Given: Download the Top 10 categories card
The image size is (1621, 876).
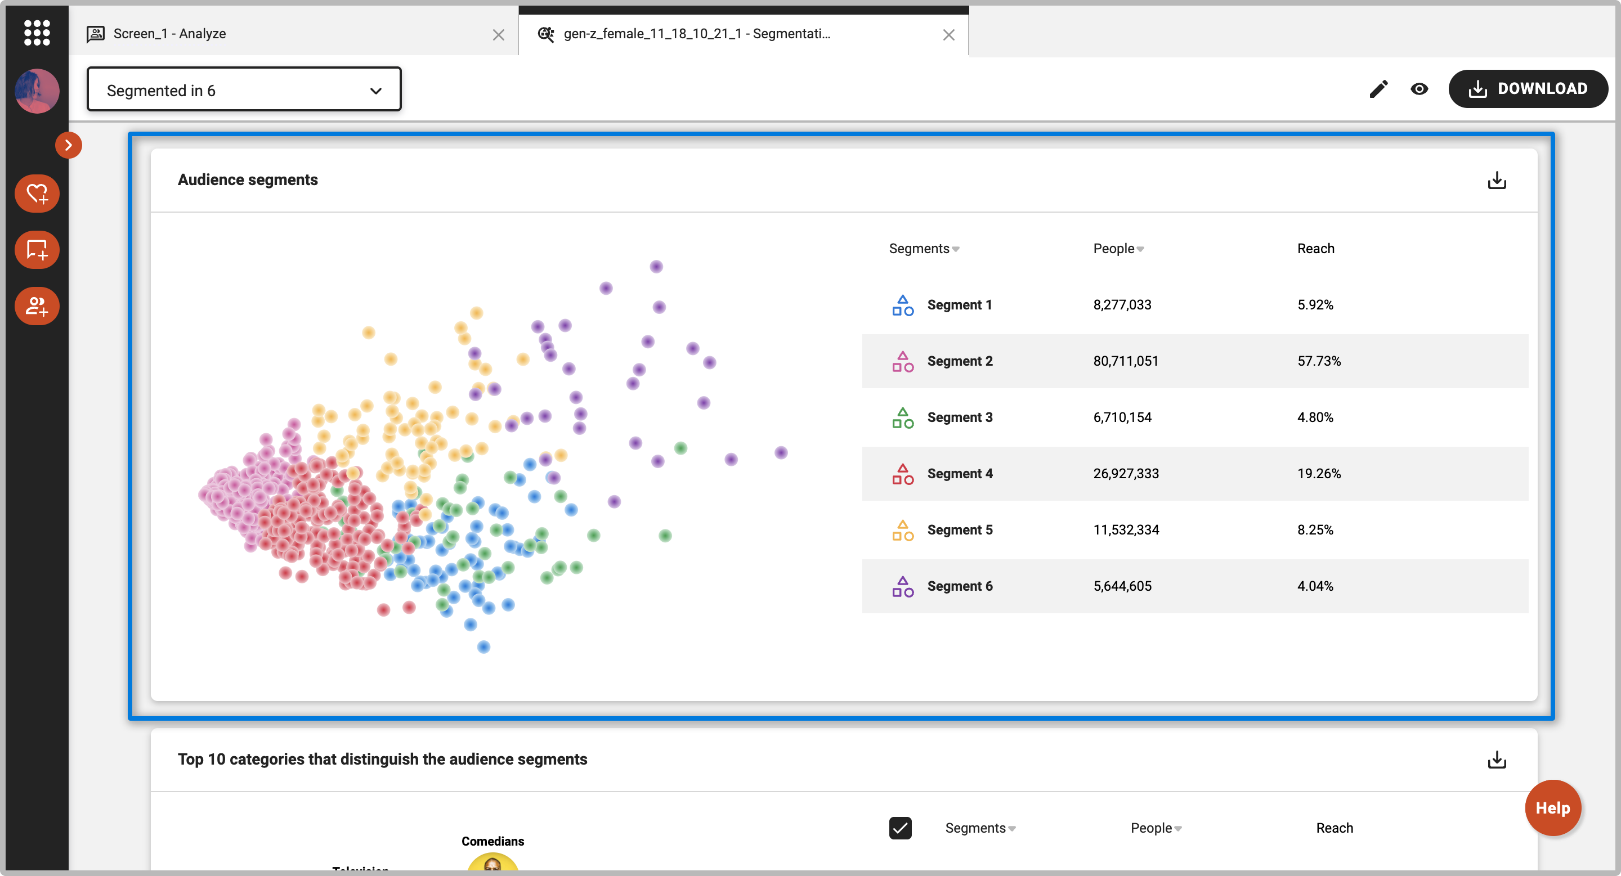Looking at the screenshot, I should point(1497,760).
